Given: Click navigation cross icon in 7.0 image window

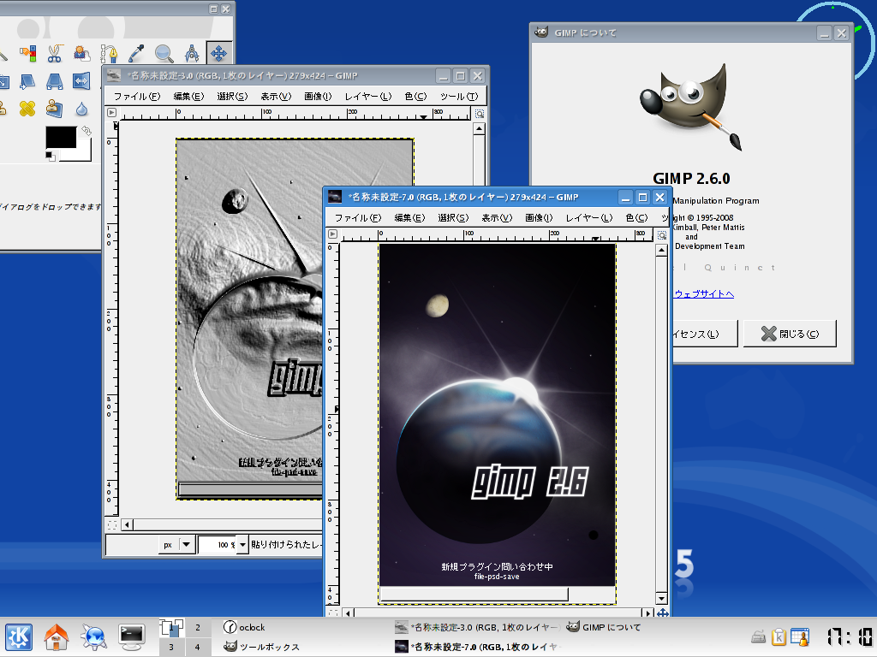Looking at the screenshot, I should (x=662, y=613).
